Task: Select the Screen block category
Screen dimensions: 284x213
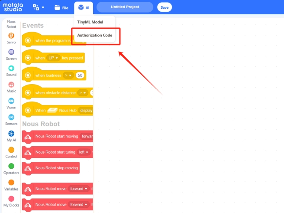Action: [x=11, y=54]
